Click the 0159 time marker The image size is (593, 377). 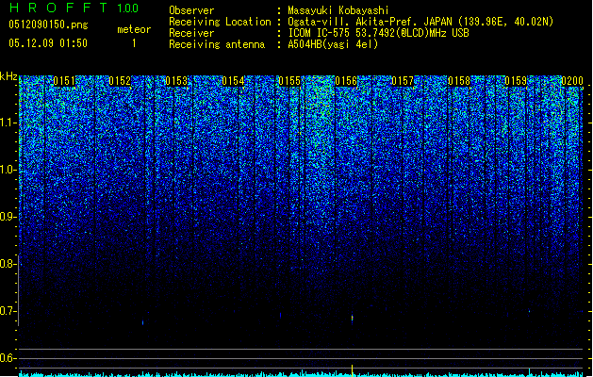point(516,81)
